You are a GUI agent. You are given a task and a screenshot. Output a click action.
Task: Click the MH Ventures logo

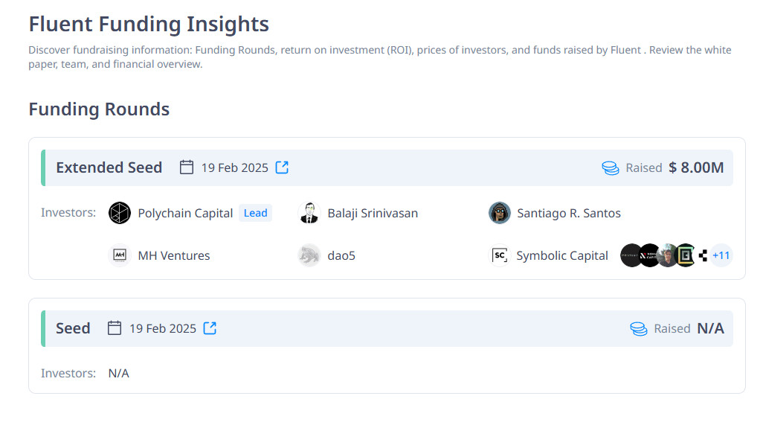[x=119, y=255]
